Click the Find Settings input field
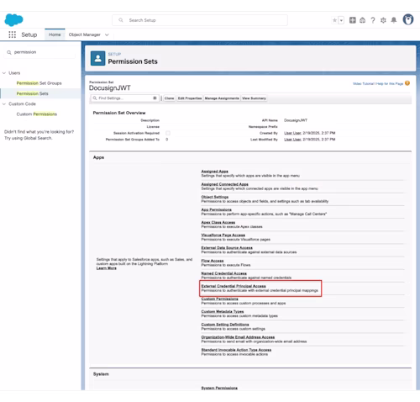420x402 pixels. coord(124,98)
